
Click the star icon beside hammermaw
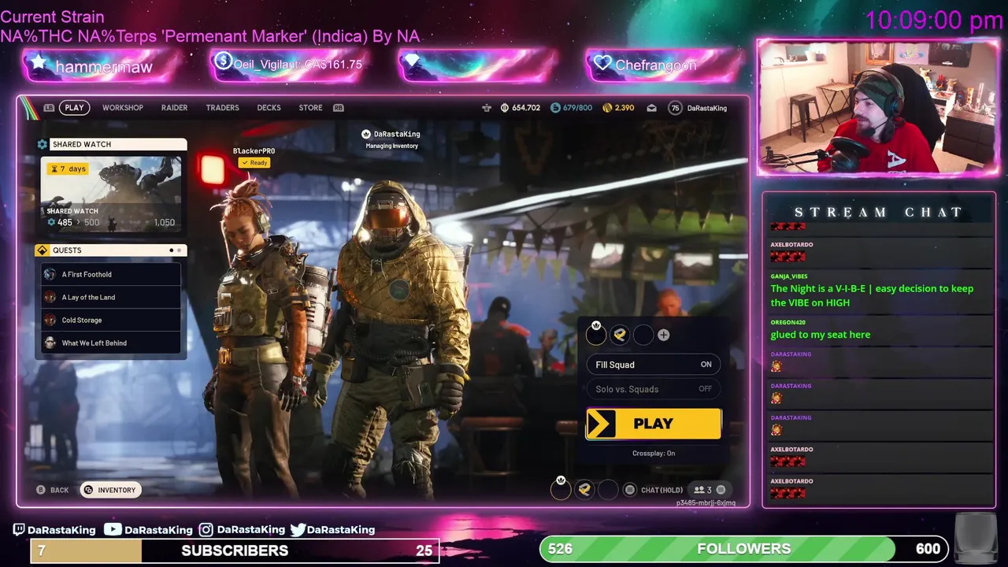point(39,64)
